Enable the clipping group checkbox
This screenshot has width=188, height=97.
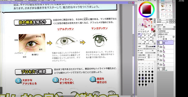[157, 33]
